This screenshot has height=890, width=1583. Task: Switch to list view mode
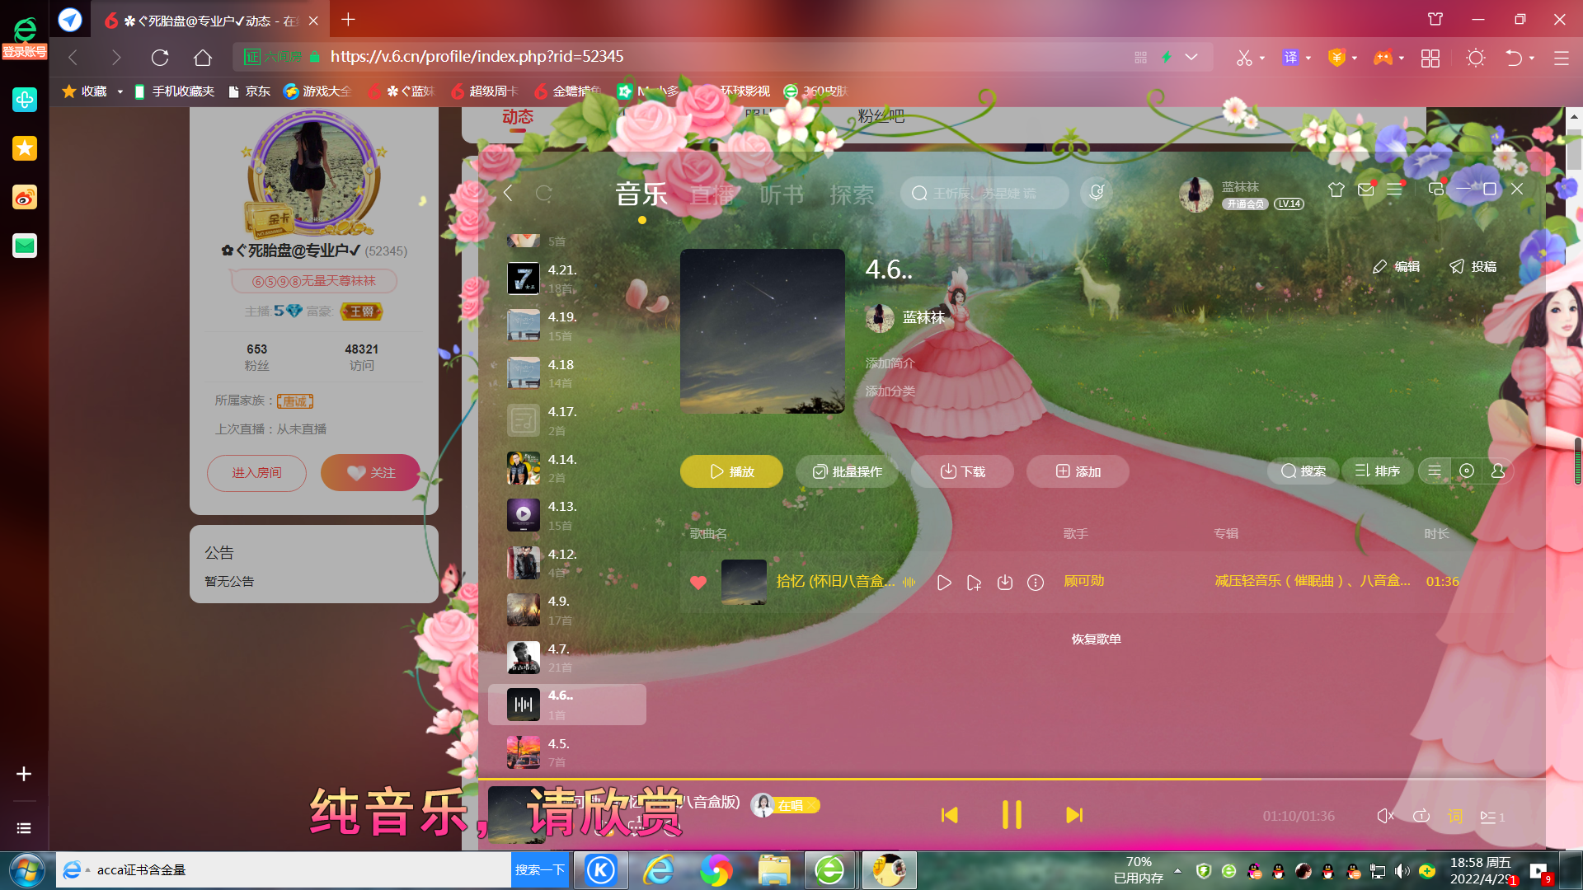click(x=1435, y=471)
